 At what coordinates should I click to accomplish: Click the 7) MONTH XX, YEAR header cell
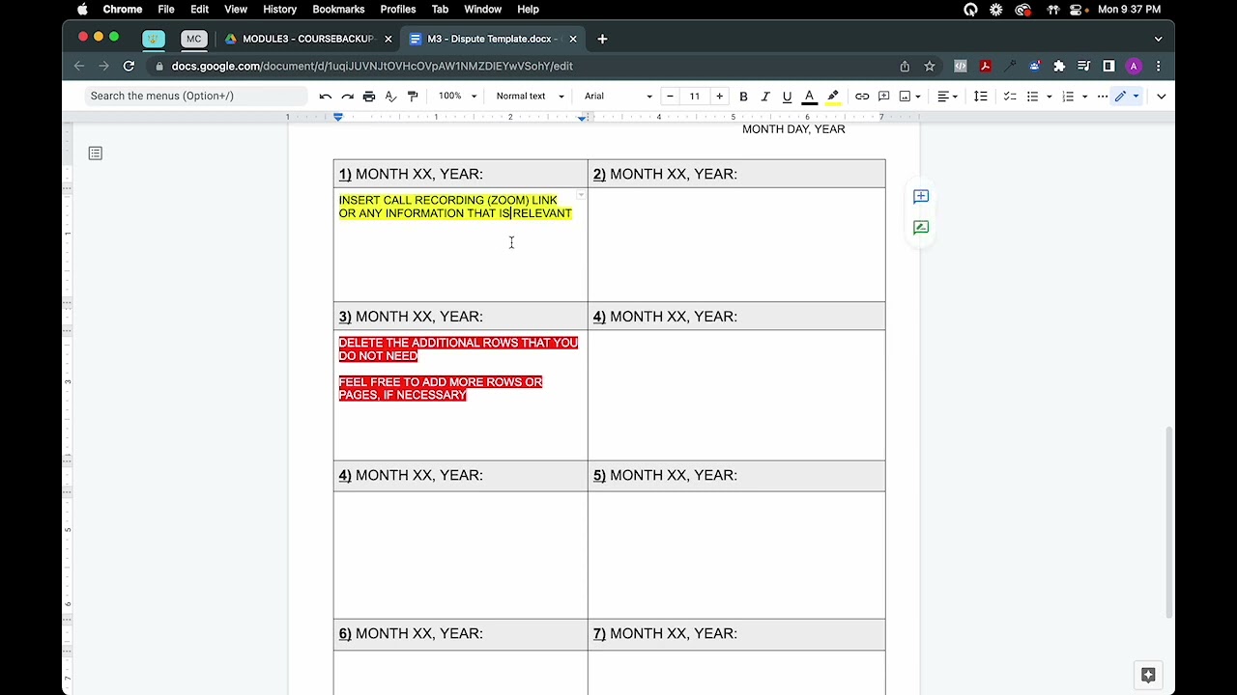click(736, 633)
